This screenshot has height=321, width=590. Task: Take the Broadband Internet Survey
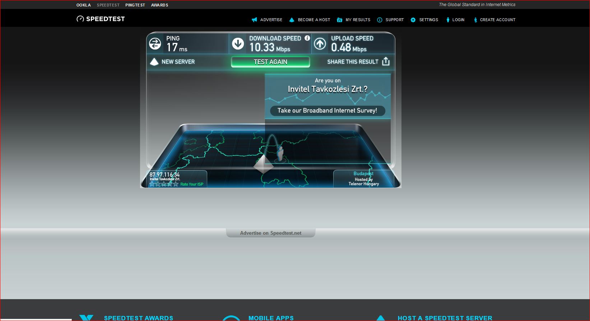[327, 111]
